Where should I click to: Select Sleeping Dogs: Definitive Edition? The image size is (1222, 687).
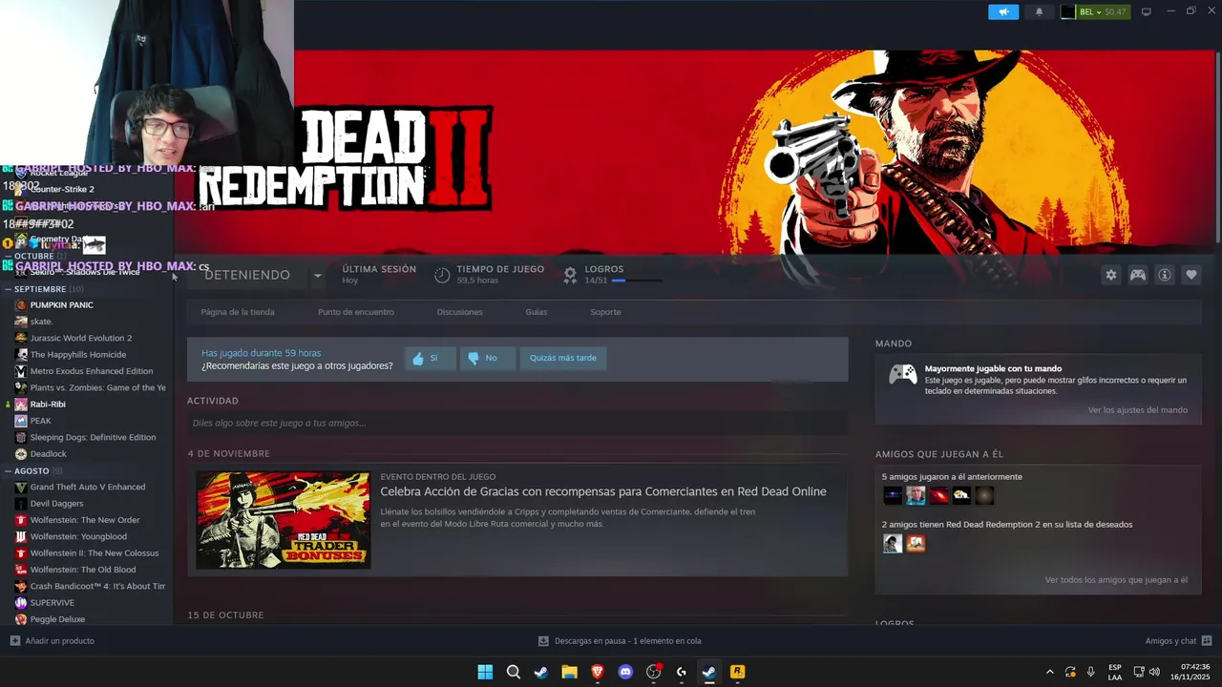coord(93,437)
